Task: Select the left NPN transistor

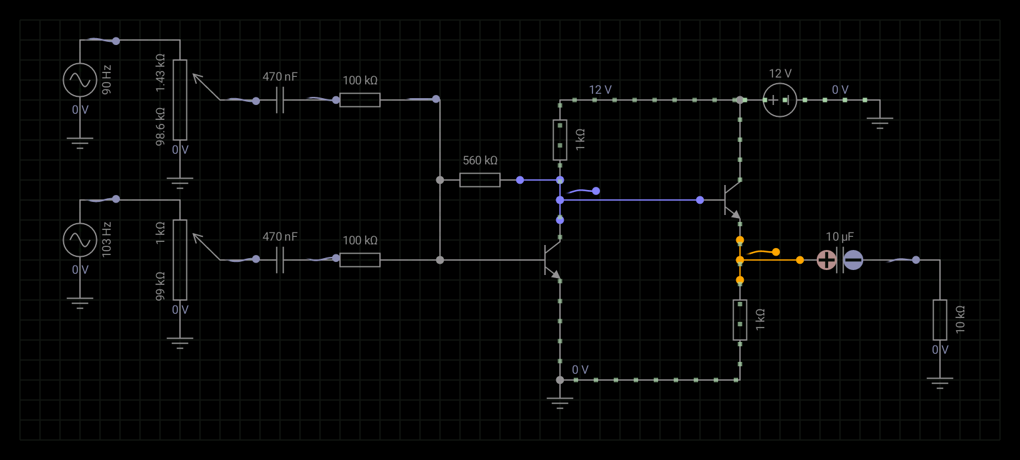Action: click(x=551, y=260)
